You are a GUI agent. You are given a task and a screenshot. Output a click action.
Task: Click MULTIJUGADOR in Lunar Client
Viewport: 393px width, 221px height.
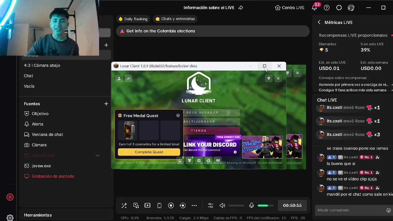tap(211, 122)
